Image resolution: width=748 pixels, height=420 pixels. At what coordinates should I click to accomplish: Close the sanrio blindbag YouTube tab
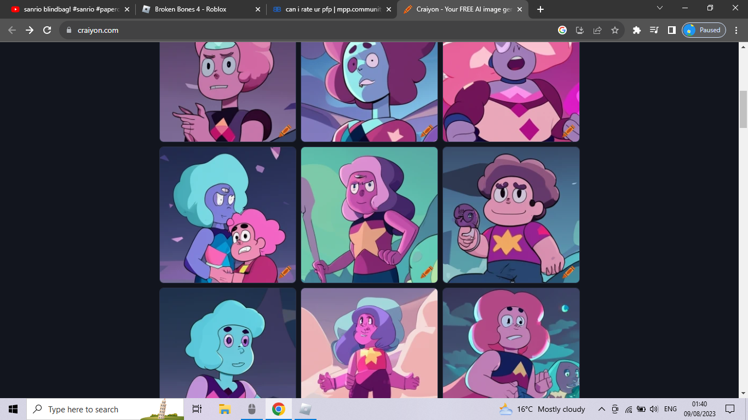pyautogui.click(x=127, y=9)
